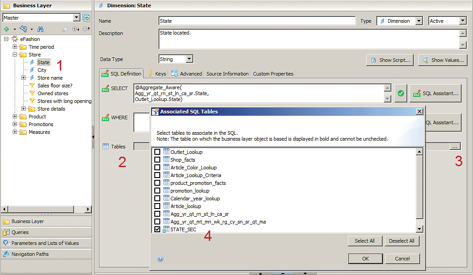Click the expand all tree icon
Image resolution: width=473 pixels, height=275 pixels.
(76, 29)
